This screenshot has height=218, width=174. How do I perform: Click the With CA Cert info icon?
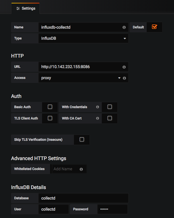(98, 118)
